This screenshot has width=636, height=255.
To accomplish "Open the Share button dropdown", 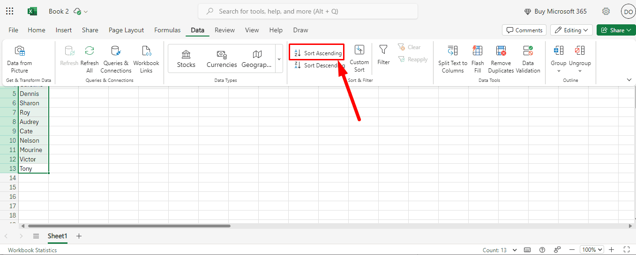I will point(616,30).
